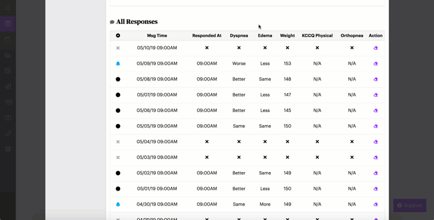
Task: Click the eraser action icon for 05/06/19
Action: click(x=376, y=110)
